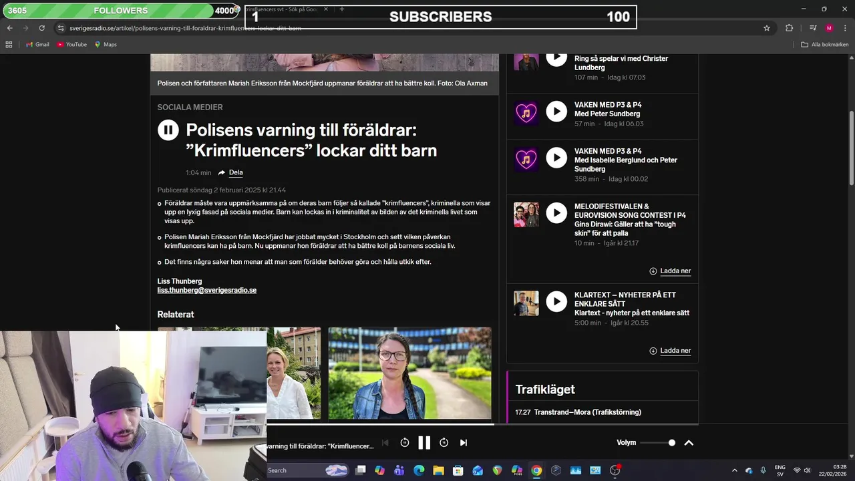Viewport: 855px width, 481px height.
Task: Open the microphone tray icon
Action: point(763,470)
